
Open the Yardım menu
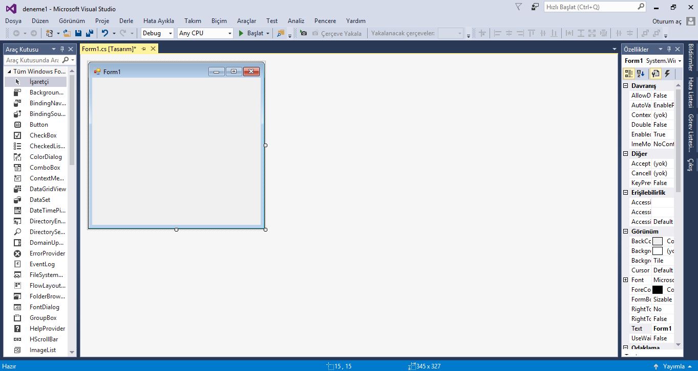pos(356,21)
